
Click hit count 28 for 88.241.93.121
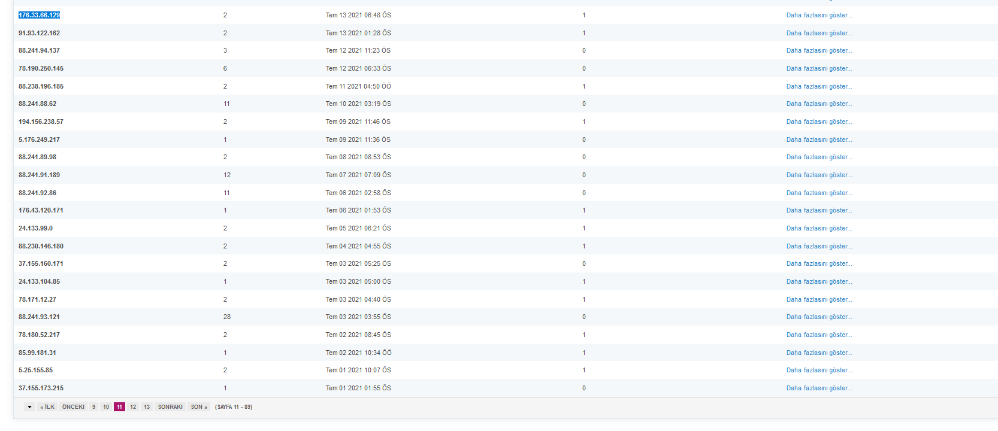[227, 317]
